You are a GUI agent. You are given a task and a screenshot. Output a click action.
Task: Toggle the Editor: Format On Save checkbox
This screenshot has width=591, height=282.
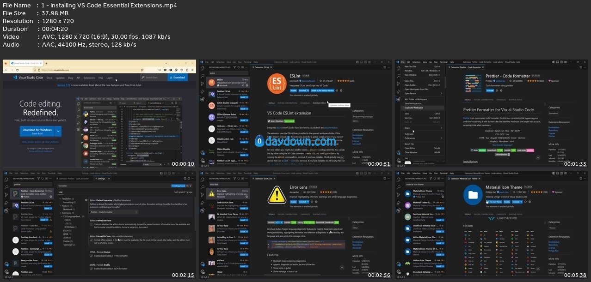click(x=92, y=240)
